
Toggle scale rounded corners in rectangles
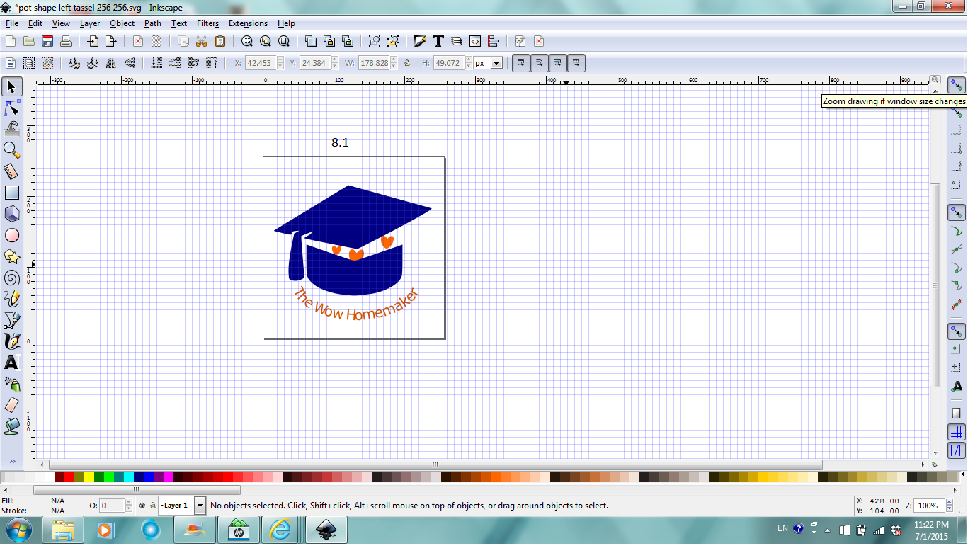tap(540, 63)
